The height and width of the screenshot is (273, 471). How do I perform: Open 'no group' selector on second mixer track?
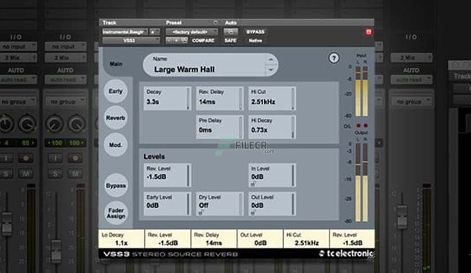[x=65, y=102]
